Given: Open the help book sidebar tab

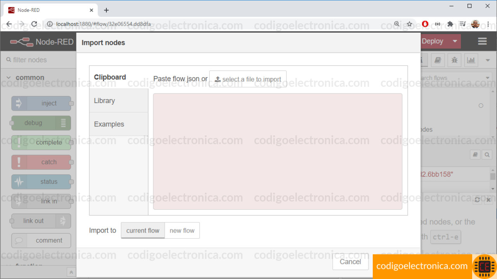Looking at the screenshot, I should [x=438, y=60].
